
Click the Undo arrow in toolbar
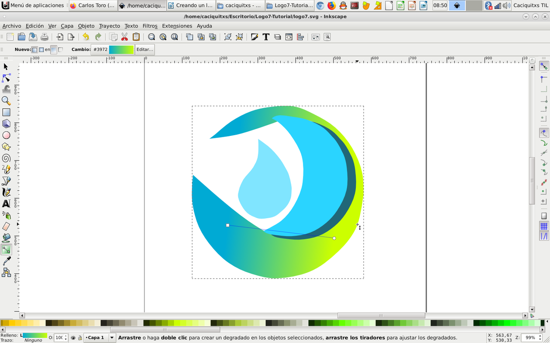coord(86,37)
